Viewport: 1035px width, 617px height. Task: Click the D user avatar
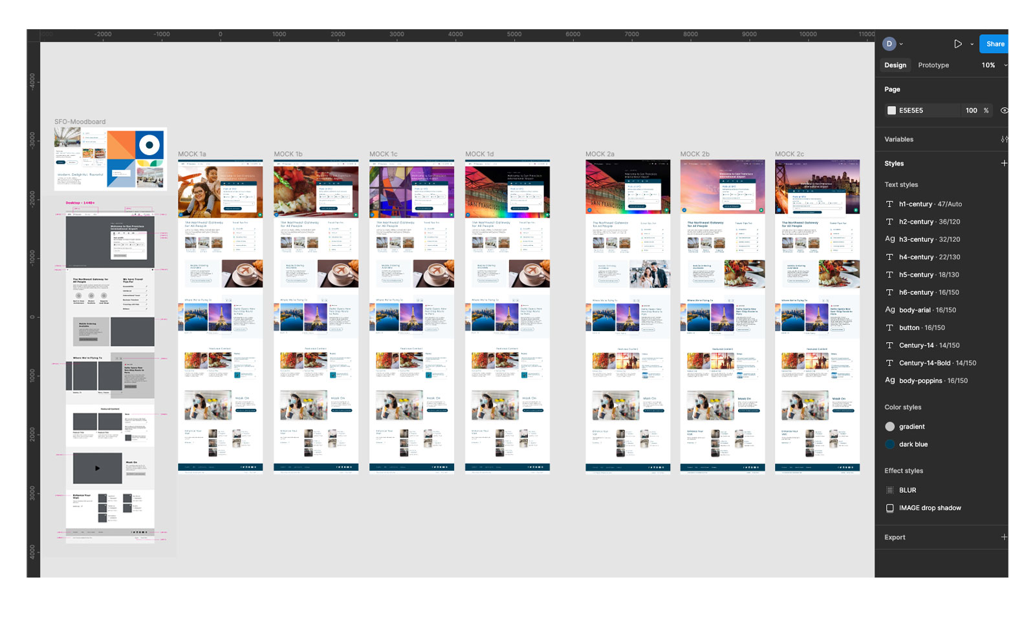pos(889,44)
